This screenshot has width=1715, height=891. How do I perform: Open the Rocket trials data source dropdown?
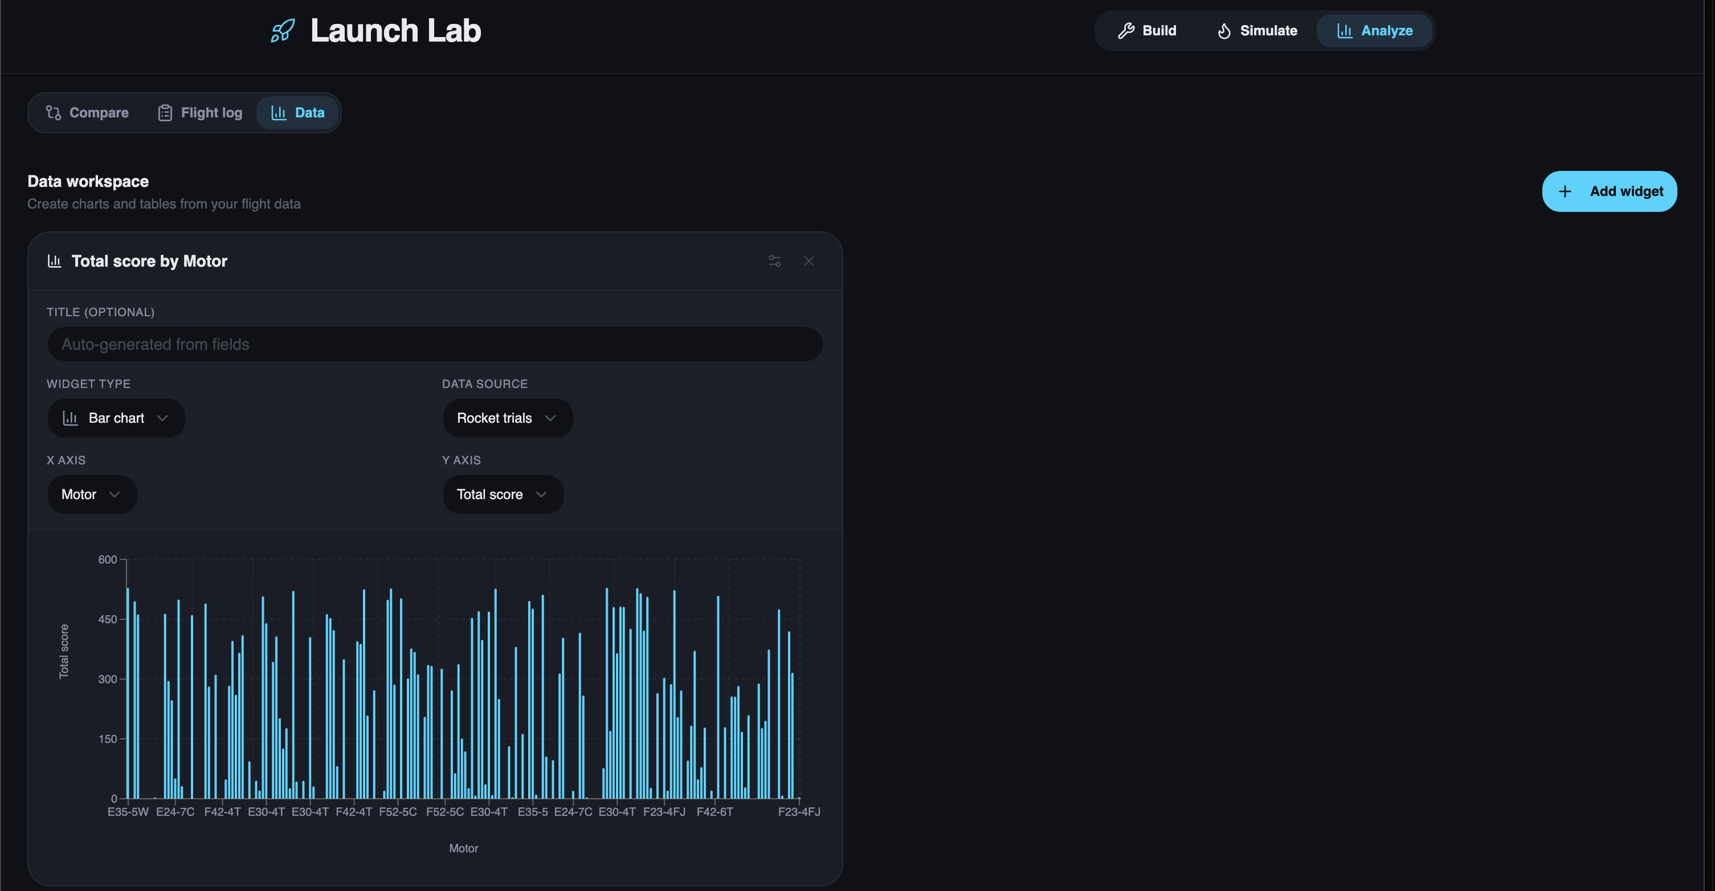point(507,418)
